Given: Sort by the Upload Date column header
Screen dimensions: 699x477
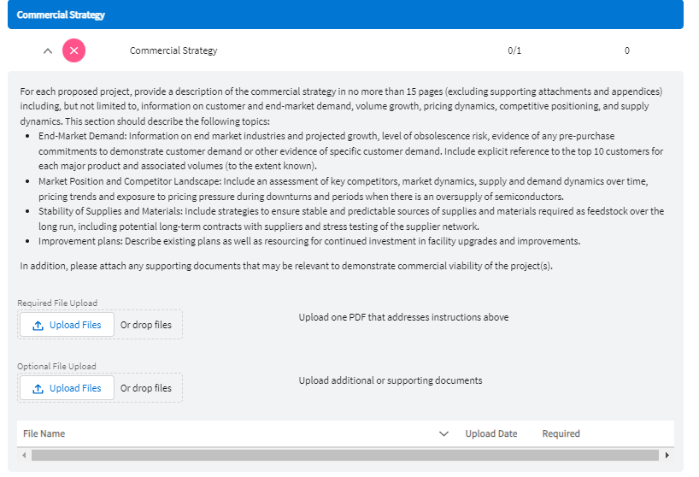Looking at the screenshot, I should (x=491, y=433).
